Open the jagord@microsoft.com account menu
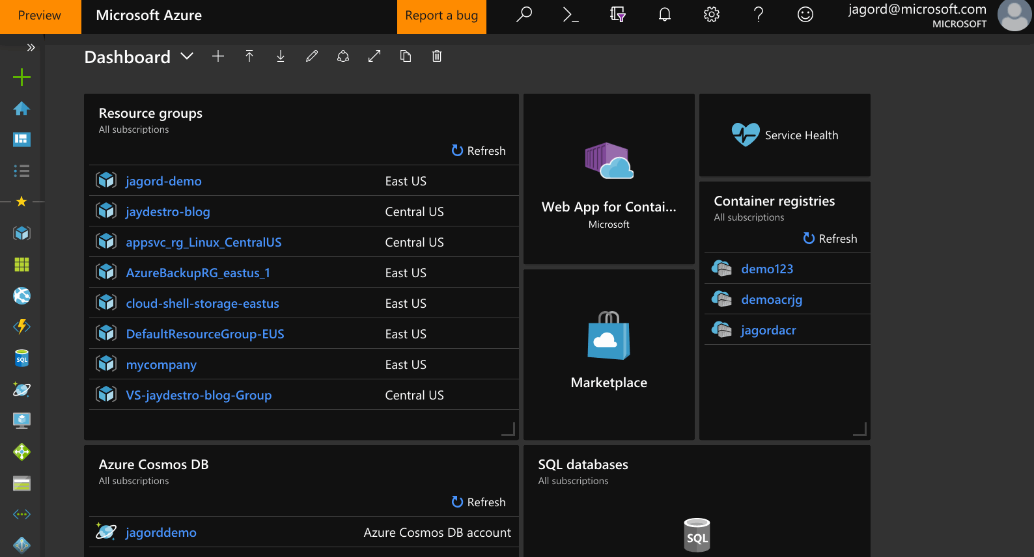 point(940,16)
